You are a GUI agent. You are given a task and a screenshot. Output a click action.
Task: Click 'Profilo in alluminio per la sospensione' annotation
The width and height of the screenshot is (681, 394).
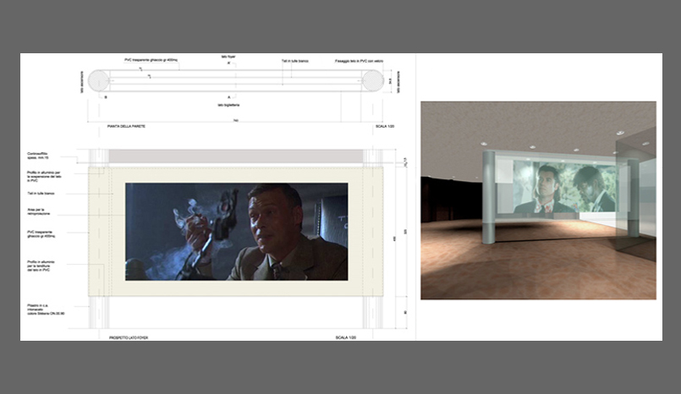tap(44, 176)
